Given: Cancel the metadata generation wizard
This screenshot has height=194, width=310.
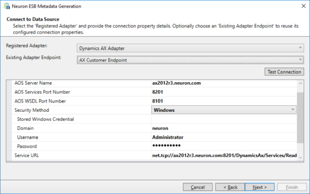Looking at the screenshot, I should point(198,187).
